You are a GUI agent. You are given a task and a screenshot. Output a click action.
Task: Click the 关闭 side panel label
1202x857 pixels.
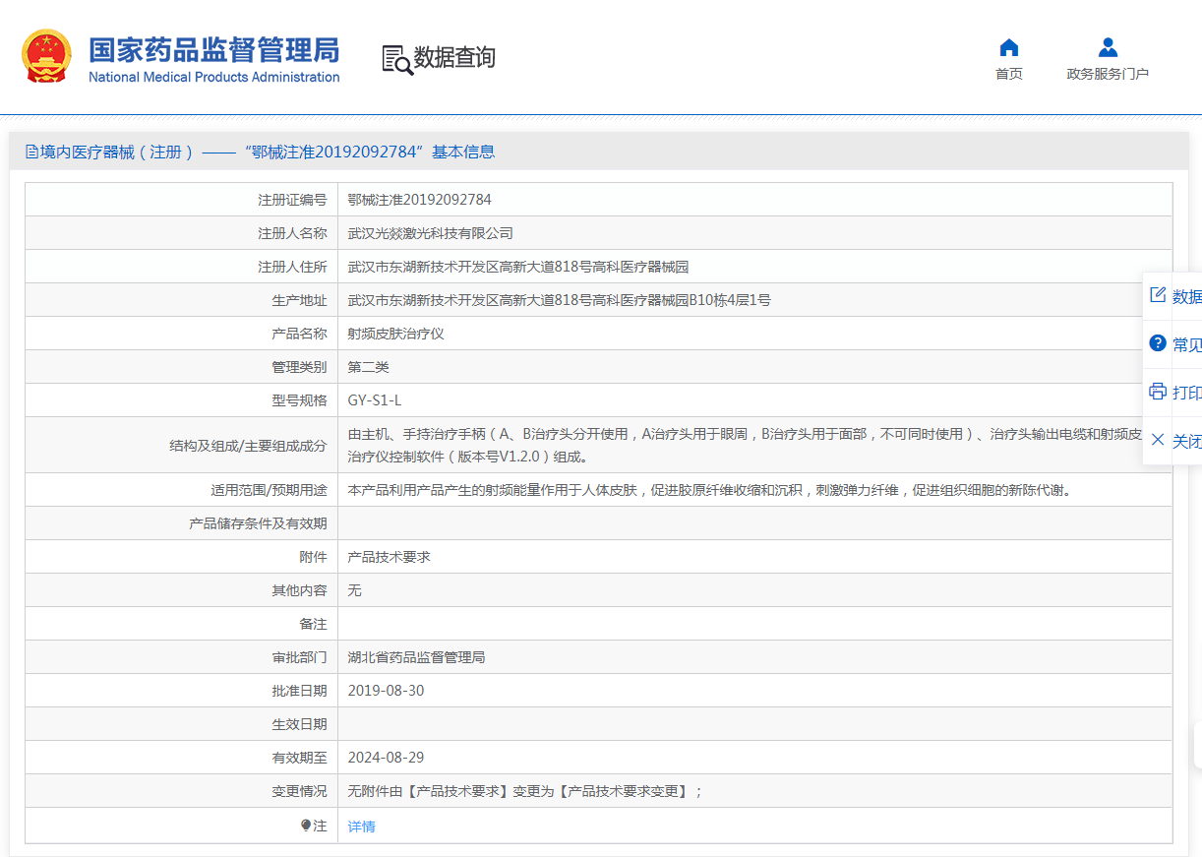[x=1187, y=441]
